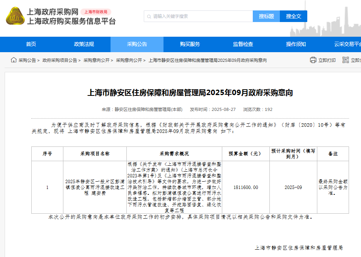This screenshot has width=361, height=257.
Task: Open the 操作须知 navigation item
Action: [296, 44]
